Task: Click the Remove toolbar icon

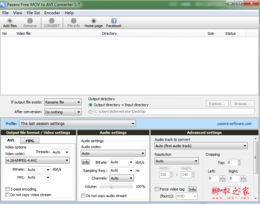Action: coord(30,23)
